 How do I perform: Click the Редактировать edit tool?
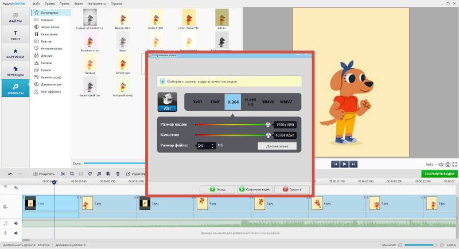(136, 174)
